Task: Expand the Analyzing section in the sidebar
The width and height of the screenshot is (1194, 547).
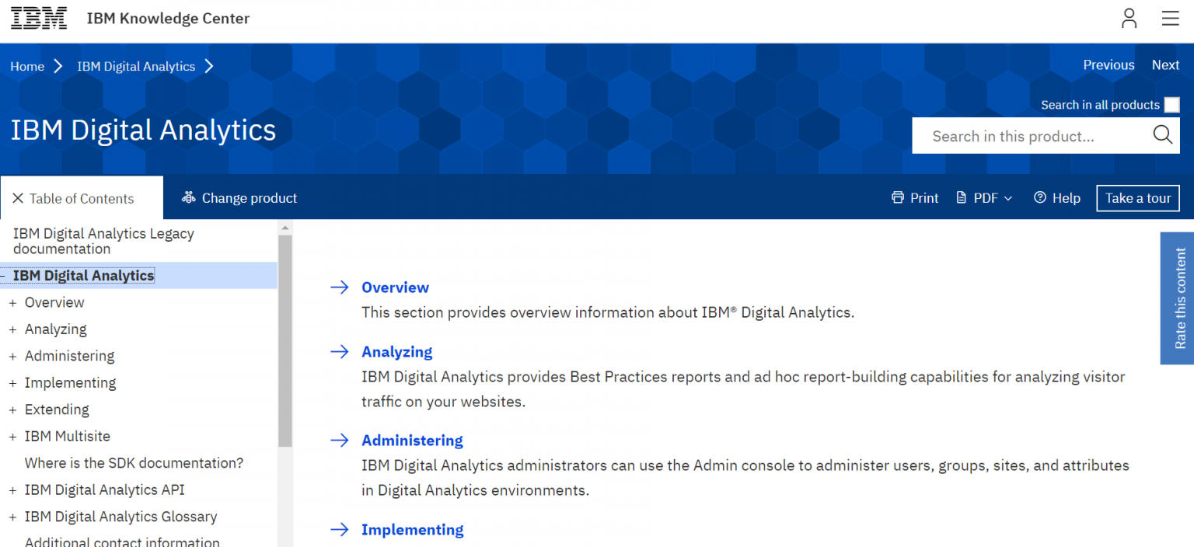Action: [x=12, y=329]
